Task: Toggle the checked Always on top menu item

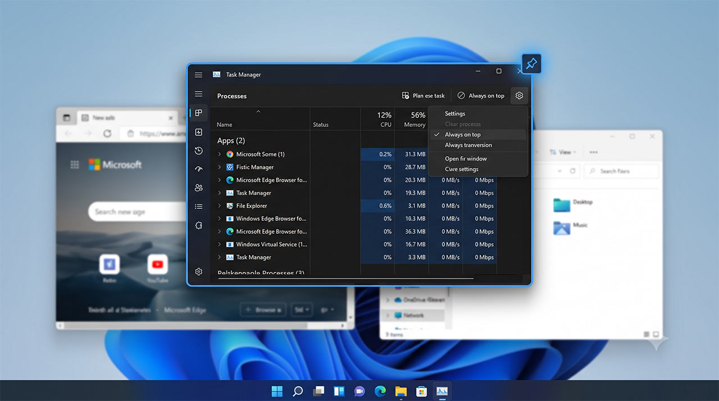Action: click(x=477, y=135)
